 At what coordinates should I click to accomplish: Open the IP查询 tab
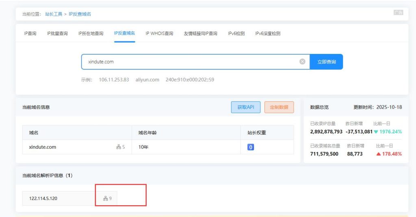click(x=30, y=33)
